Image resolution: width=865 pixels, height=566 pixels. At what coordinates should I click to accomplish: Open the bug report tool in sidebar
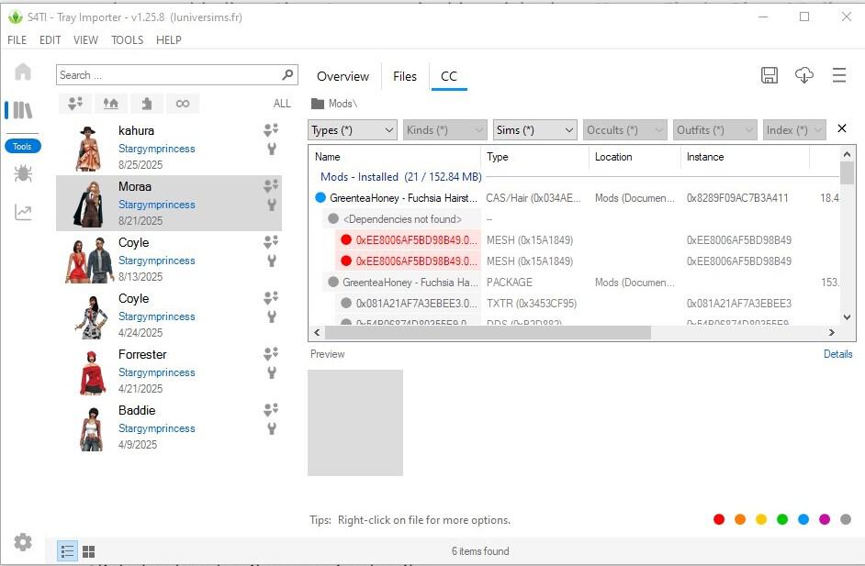point(23,173)
